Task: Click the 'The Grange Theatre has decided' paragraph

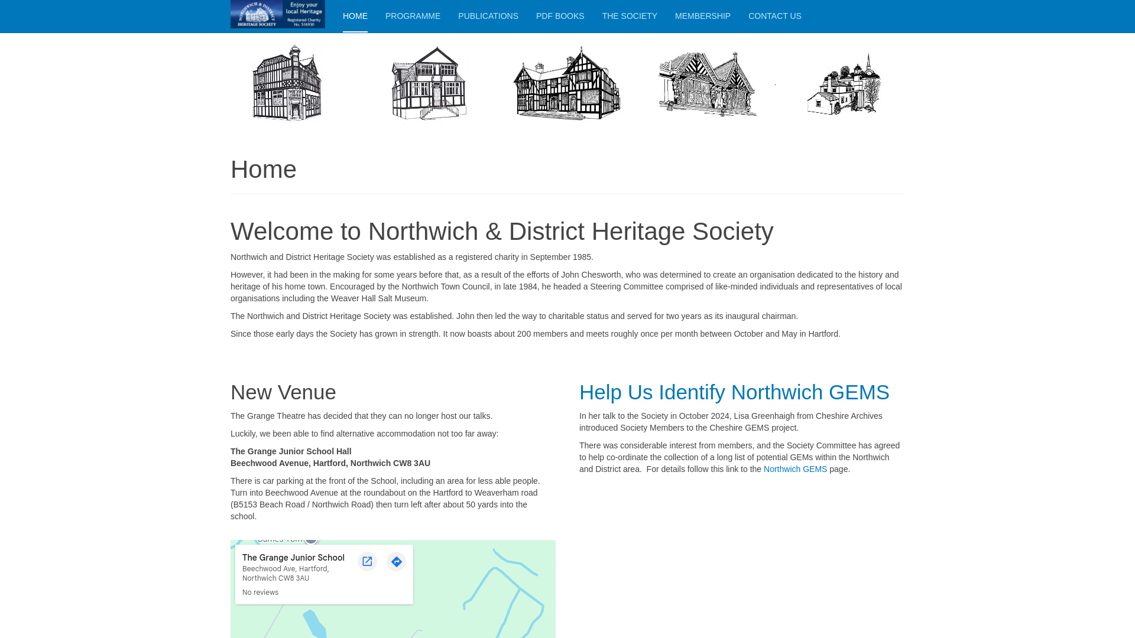Action: point(361,416)
